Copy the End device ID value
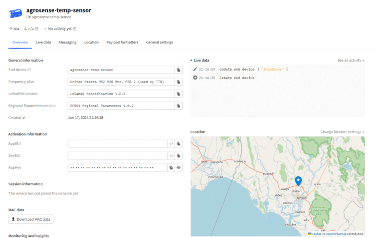The height and width of the screenshot is (238, 376). 178,70
